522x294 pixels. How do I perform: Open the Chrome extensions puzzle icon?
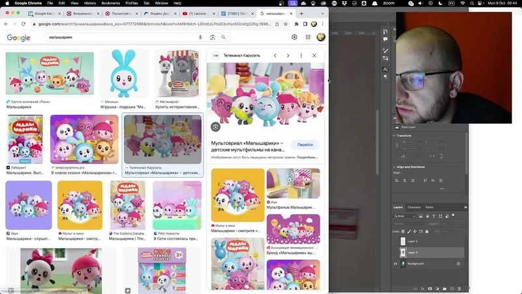[x=296, y=24]
